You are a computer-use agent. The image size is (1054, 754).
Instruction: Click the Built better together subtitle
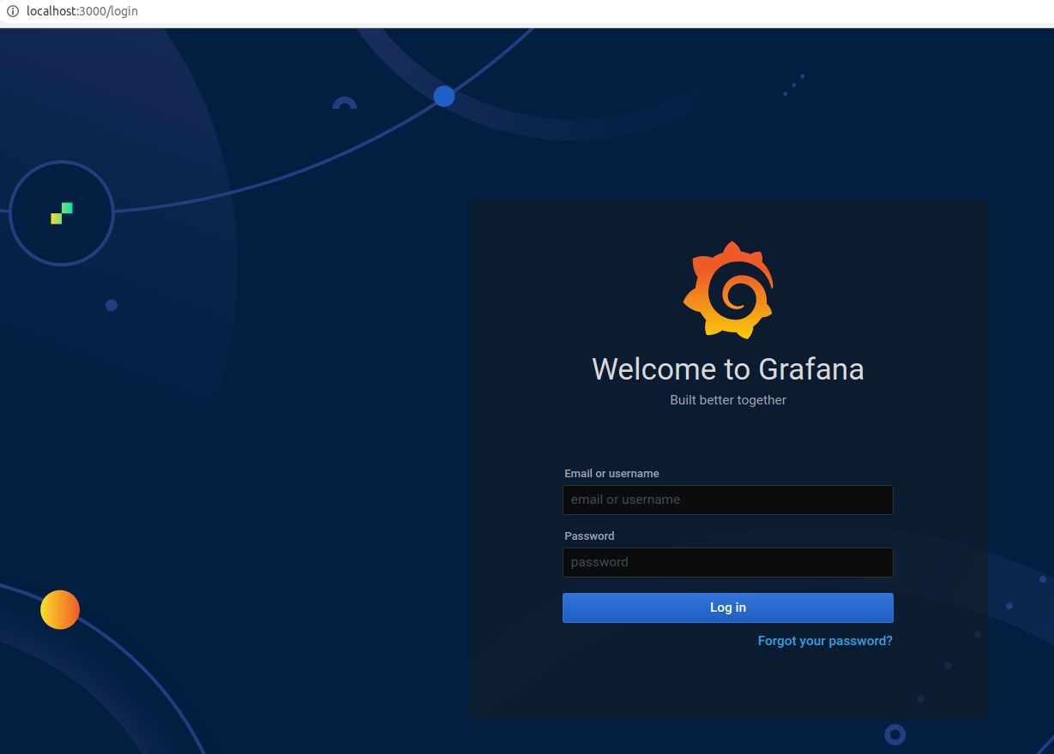(728, 400)
